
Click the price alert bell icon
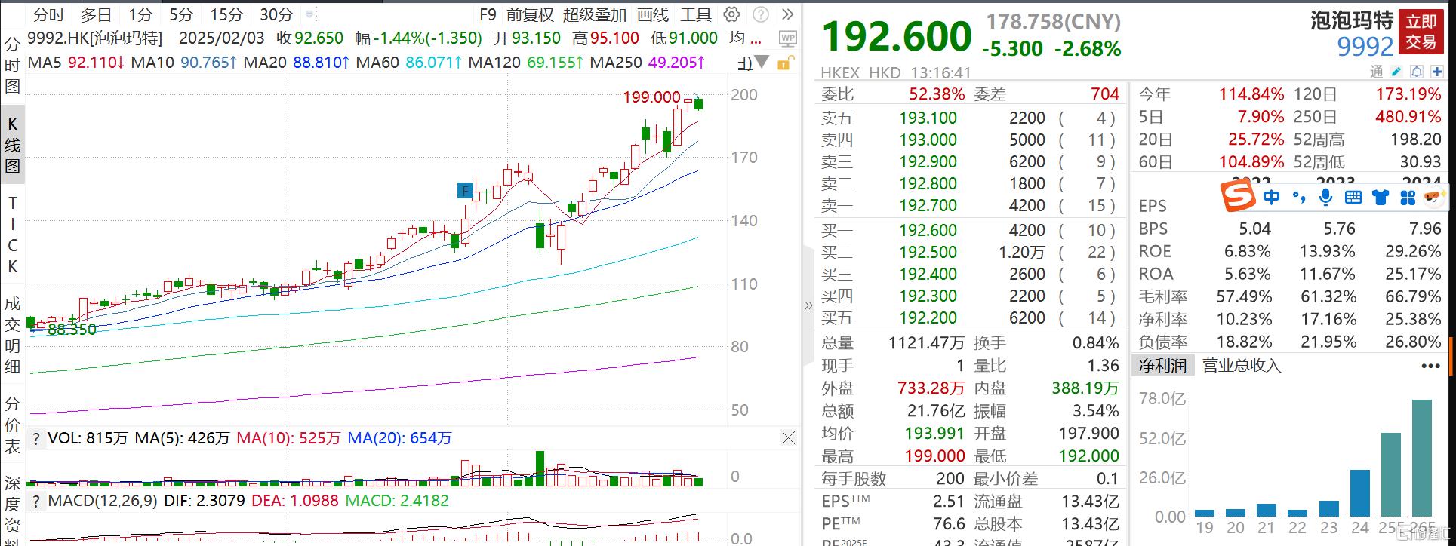pos(1416,72)
